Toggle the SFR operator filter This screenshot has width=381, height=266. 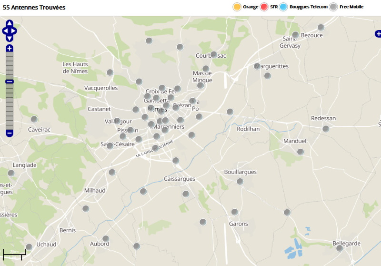(x=264, y=7)
